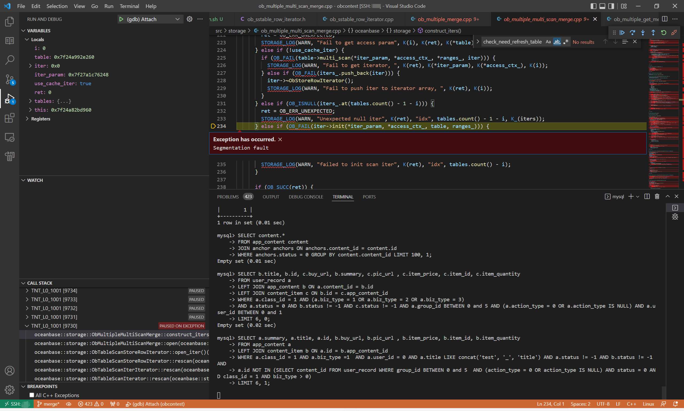Continue execution in debug toolbar
This screenshot has height=411, width=684.
pos(622,33)
